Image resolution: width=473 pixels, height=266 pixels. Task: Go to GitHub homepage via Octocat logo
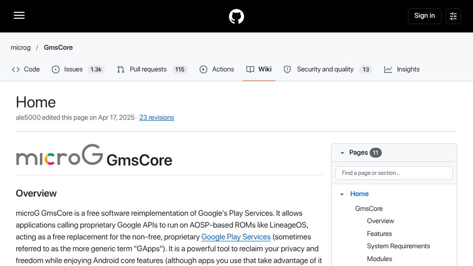236,16
